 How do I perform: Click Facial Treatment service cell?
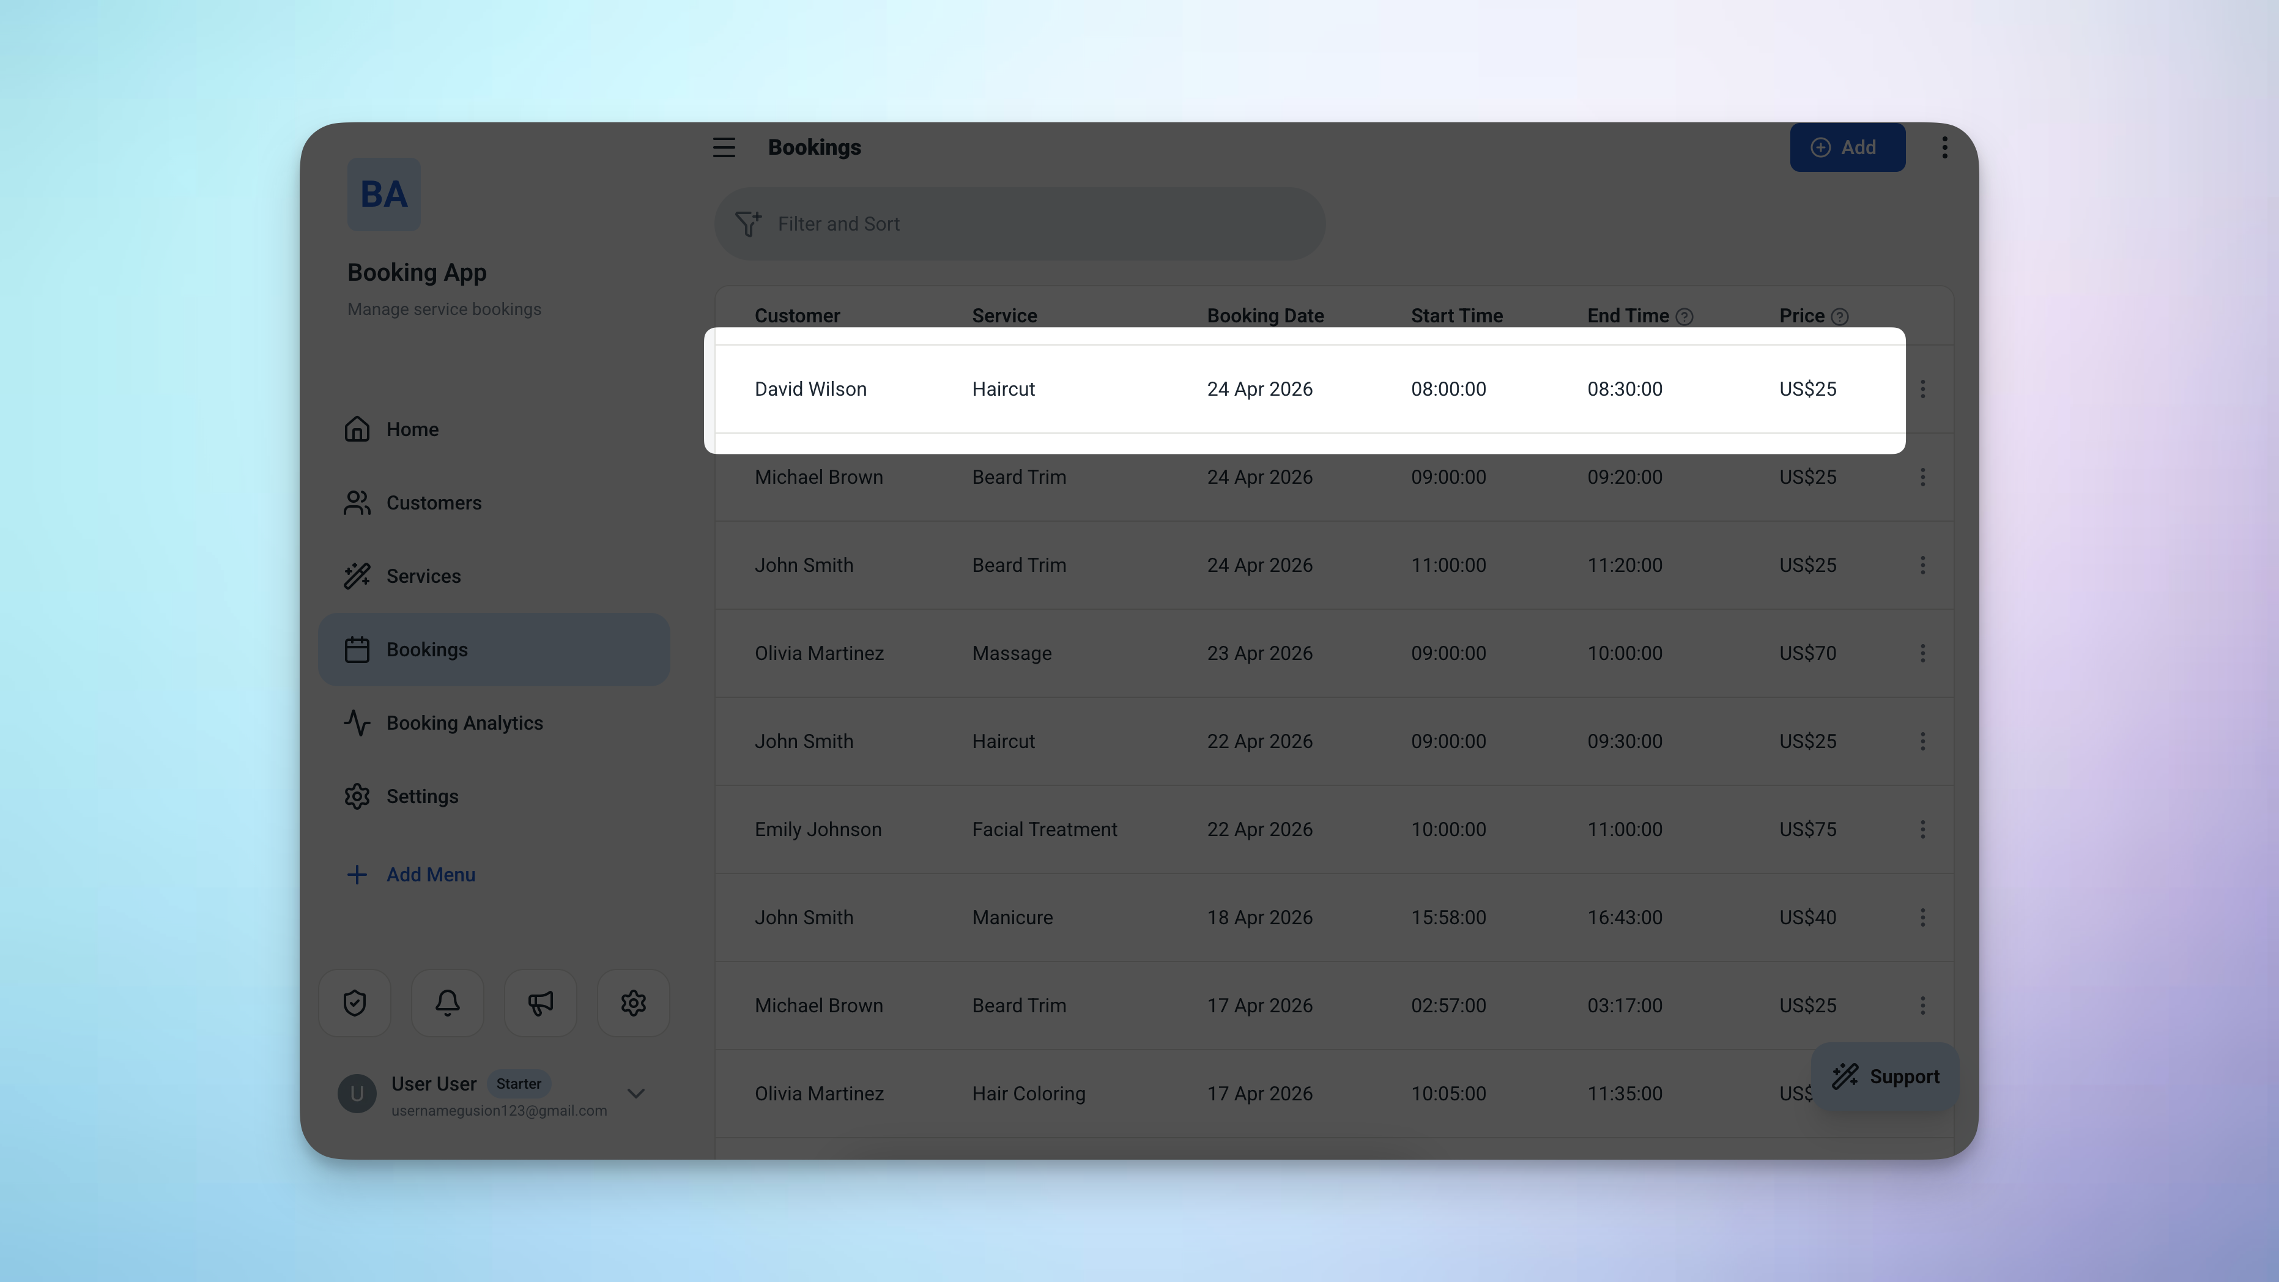[x=1044, y=830]
